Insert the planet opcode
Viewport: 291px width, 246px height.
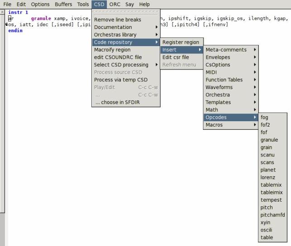[272, 170]
